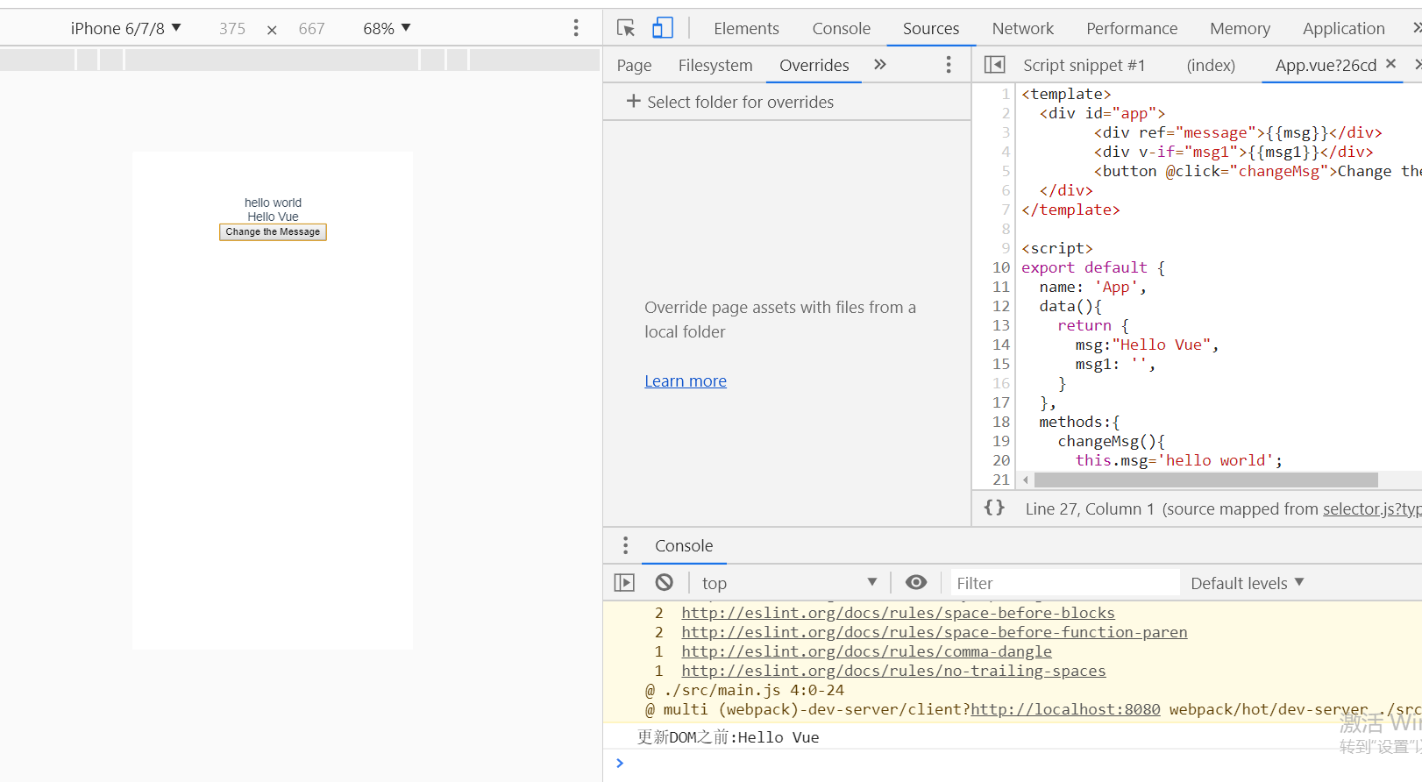Click the console Filter input field
Screen dimensions: 1422x782
(x=1065, y=583)
